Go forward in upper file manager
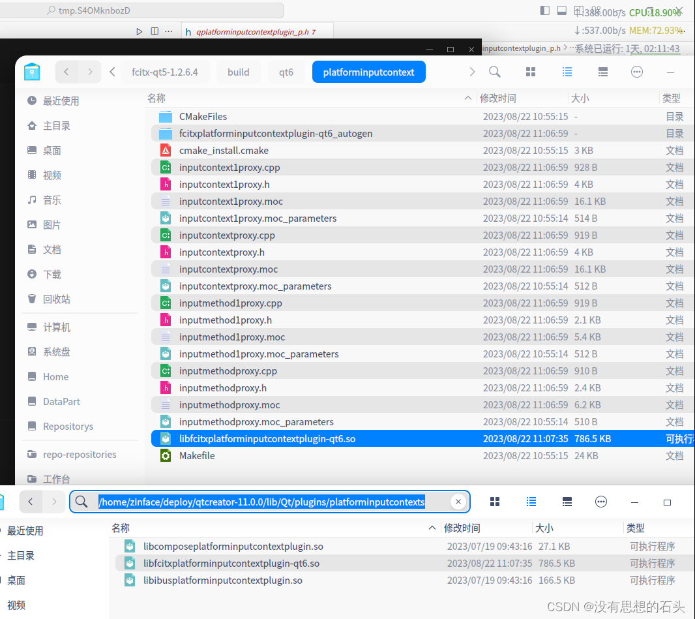Viewport: 695px width, 619px height. pyautogui.click(x=90, y=72)
